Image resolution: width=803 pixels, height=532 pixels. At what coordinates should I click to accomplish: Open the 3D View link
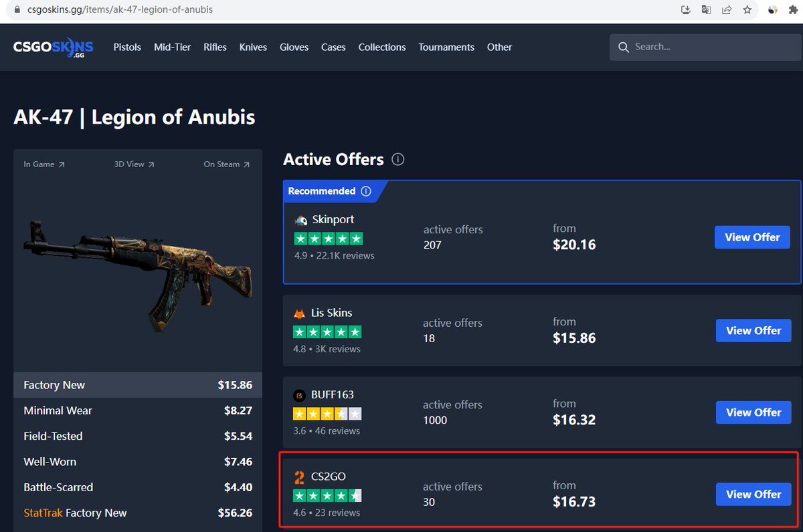click(134, 164)
